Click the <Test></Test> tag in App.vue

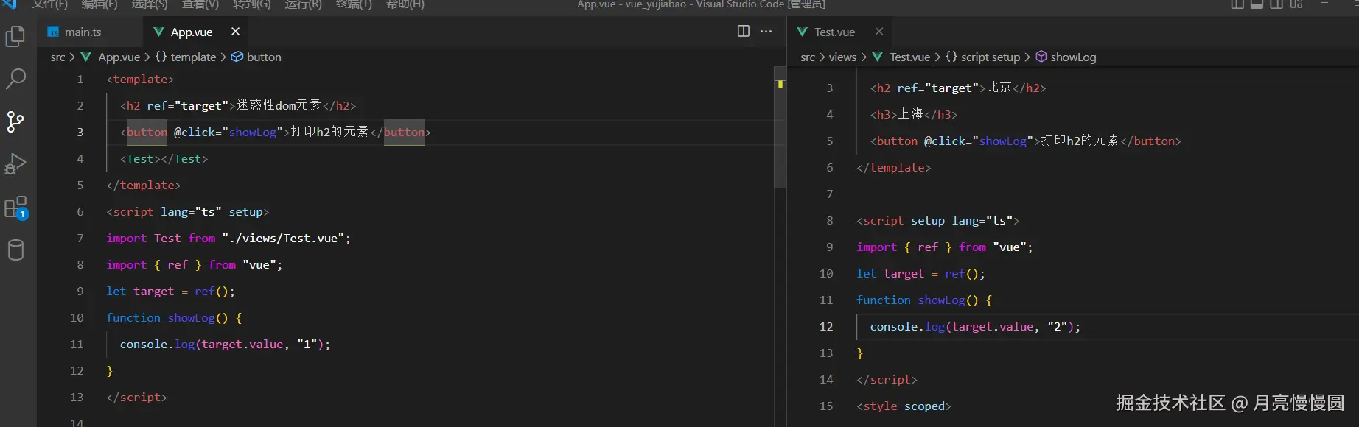click(x=164, y=158)
